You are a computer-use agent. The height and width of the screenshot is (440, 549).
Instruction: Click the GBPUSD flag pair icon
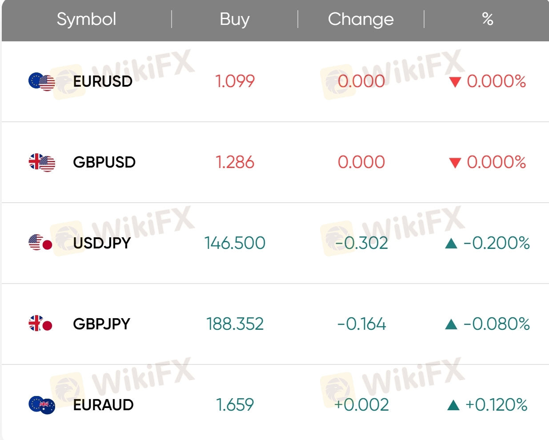point(42,163)
